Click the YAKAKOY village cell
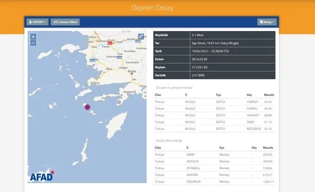This screenshot has height=192, width=315. tap(253, 115)
